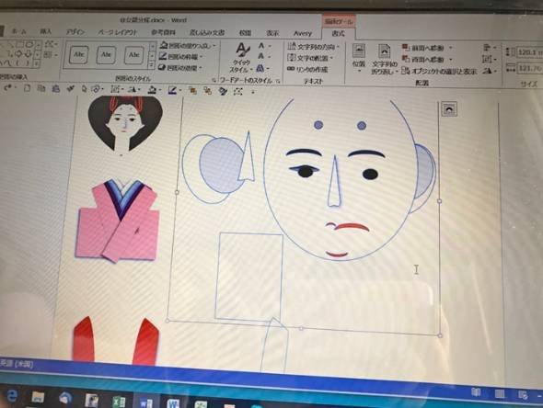This screenshot has height=408, width=543.
Task: Open the text effects glowing A dropdown
Action: point(263,68)
